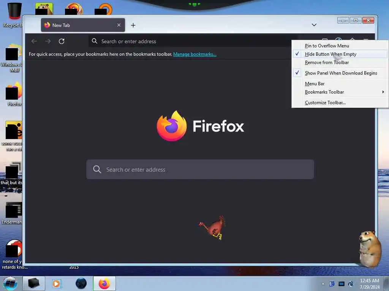Click the center Search or enter address box
This screenshot has width=389, height=291.
pyautogui.click(x=200, y=169)
